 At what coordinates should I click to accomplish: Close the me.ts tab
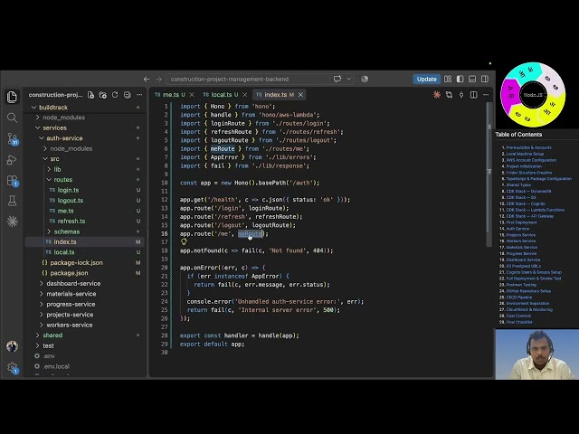point(192,95)
